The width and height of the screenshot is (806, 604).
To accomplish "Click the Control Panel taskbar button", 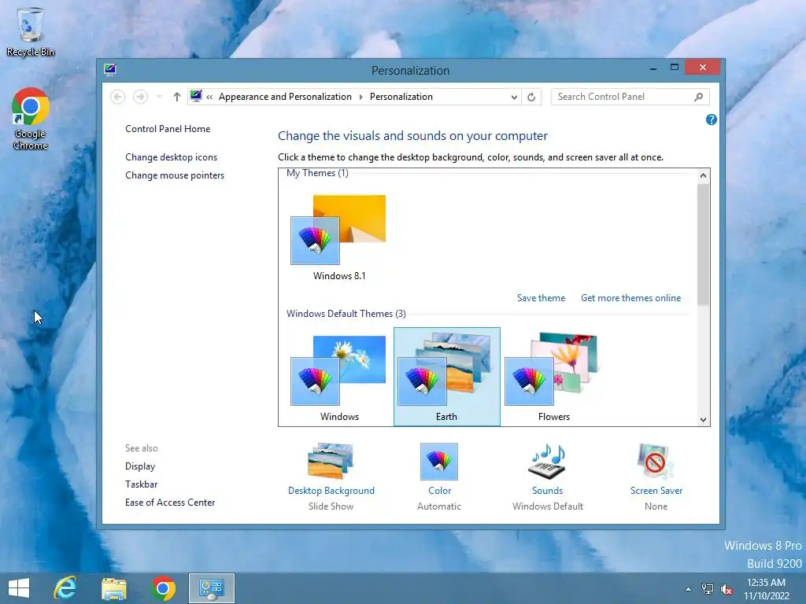I will pos(211,588).
